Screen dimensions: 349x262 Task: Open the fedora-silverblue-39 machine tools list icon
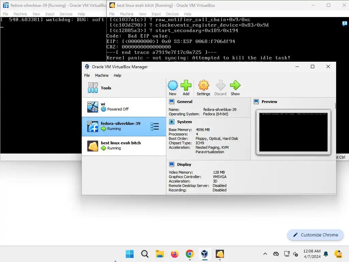(155, 126)
